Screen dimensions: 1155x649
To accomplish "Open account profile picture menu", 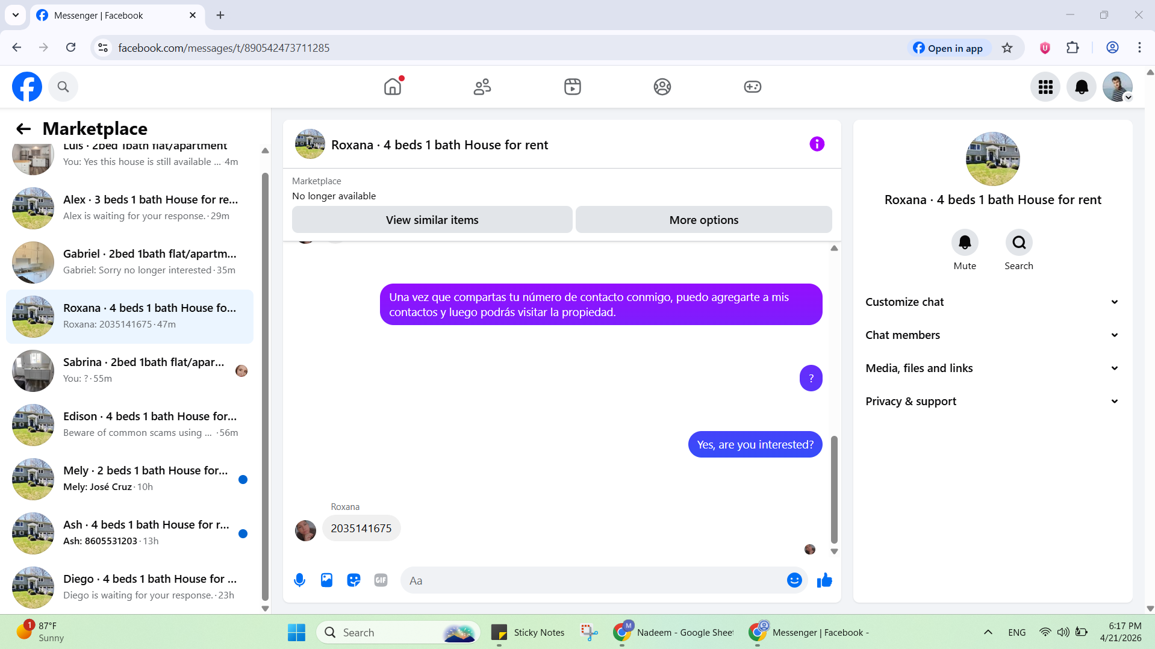I will coord(1118,87).
